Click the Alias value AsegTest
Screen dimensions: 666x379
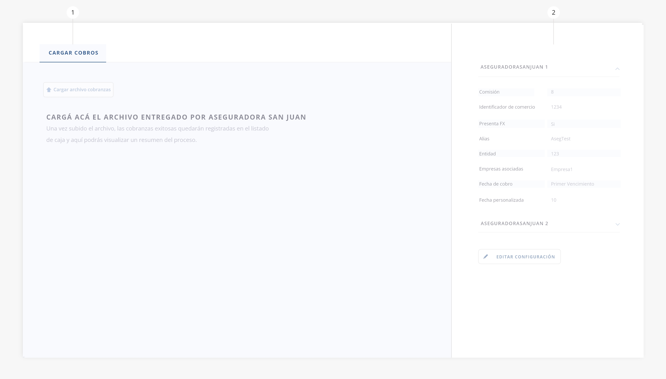coord(561,139)
